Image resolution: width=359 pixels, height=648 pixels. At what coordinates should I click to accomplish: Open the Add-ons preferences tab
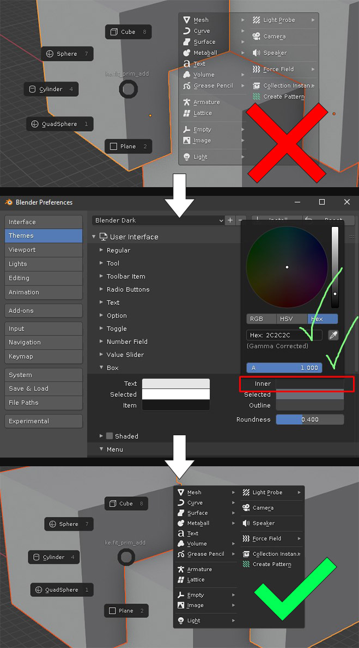pyautogui.click(x=44, y=310)
